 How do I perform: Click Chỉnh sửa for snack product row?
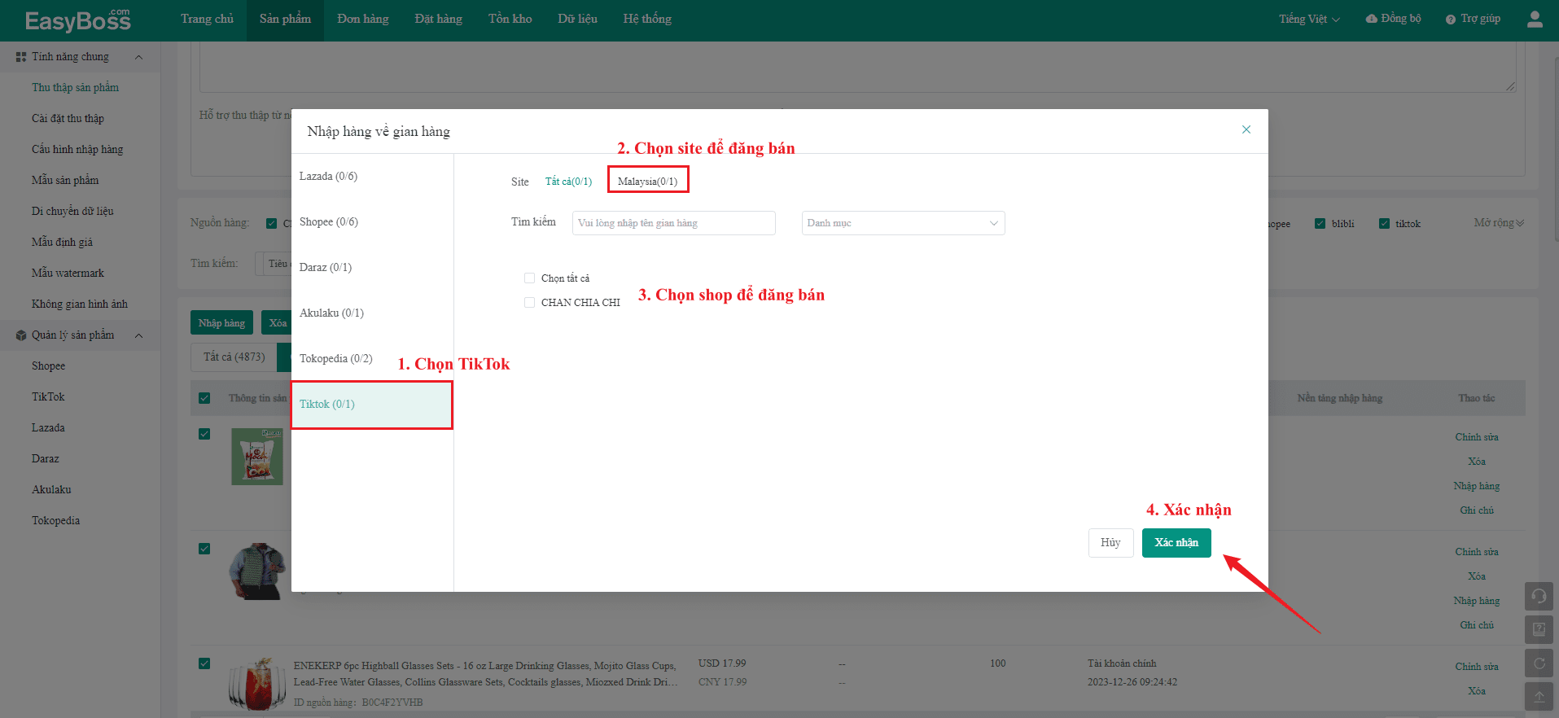click(x=1477, y=437)
